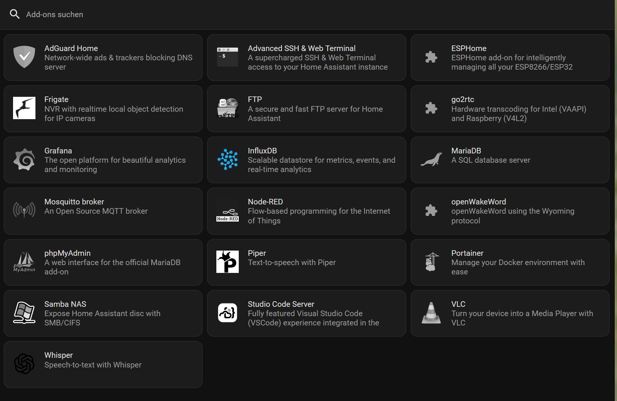Click the ESPHome puzzle piece icon
Image resolution: width=617 pixels, height=401 pixels.
(431, 57)
